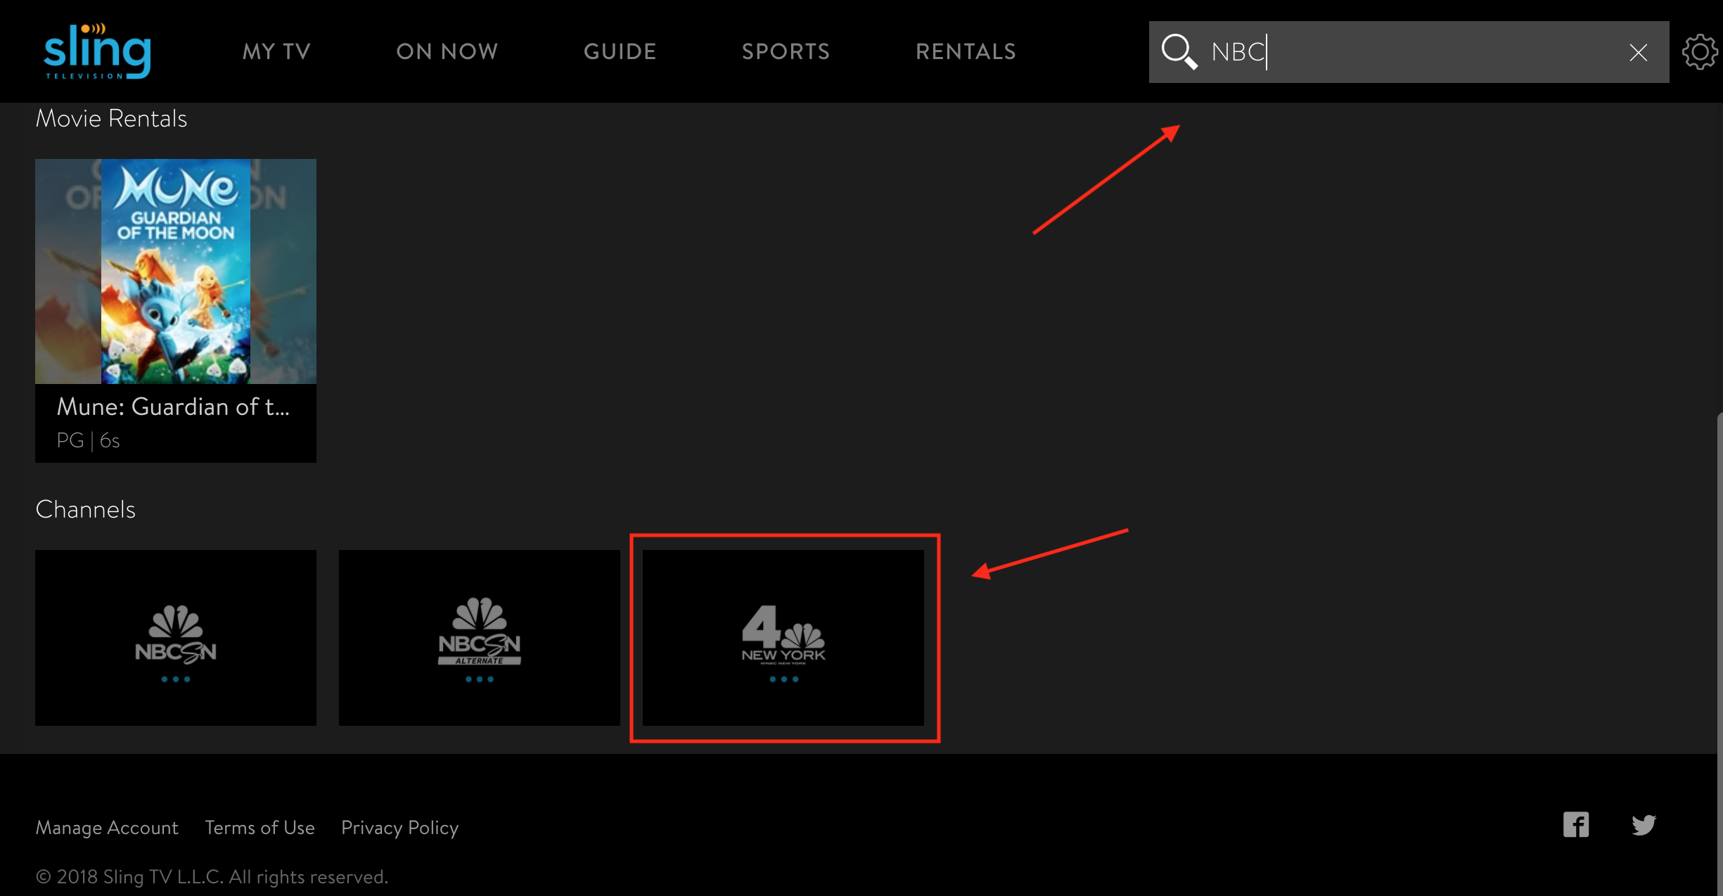Go to the SPORTS tab
This screenshot has width=1723, height=896.
(786, 51)
